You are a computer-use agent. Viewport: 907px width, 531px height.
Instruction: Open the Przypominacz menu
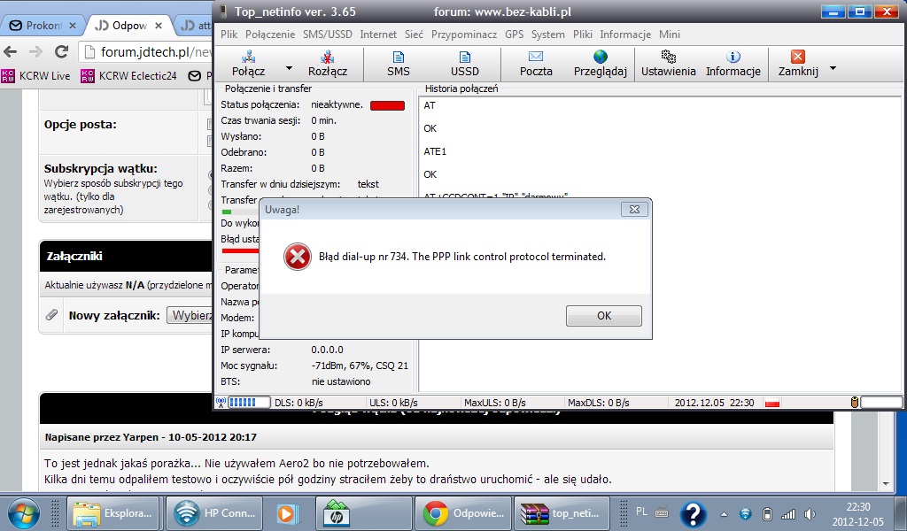(463, 35)
